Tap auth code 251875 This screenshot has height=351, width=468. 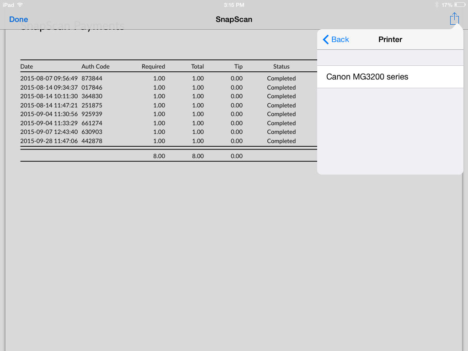tap(92, 106)
